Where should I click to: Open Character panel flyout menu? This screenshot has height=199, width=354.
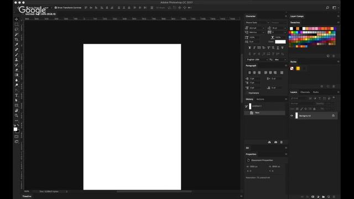[x=286, y=16]
